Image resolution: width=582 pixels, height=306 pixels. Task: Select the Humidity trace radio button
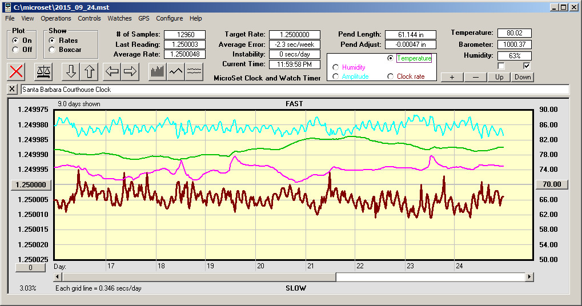click(335, 67)
